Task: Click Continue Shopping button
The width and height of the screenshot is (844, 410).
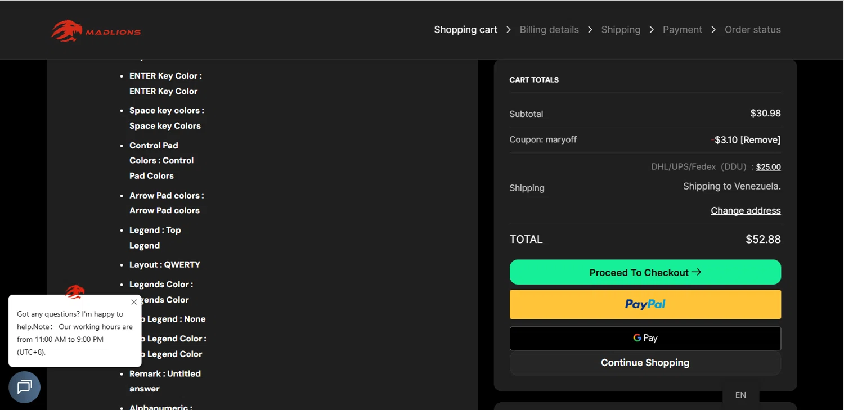Action: point(645,363)
